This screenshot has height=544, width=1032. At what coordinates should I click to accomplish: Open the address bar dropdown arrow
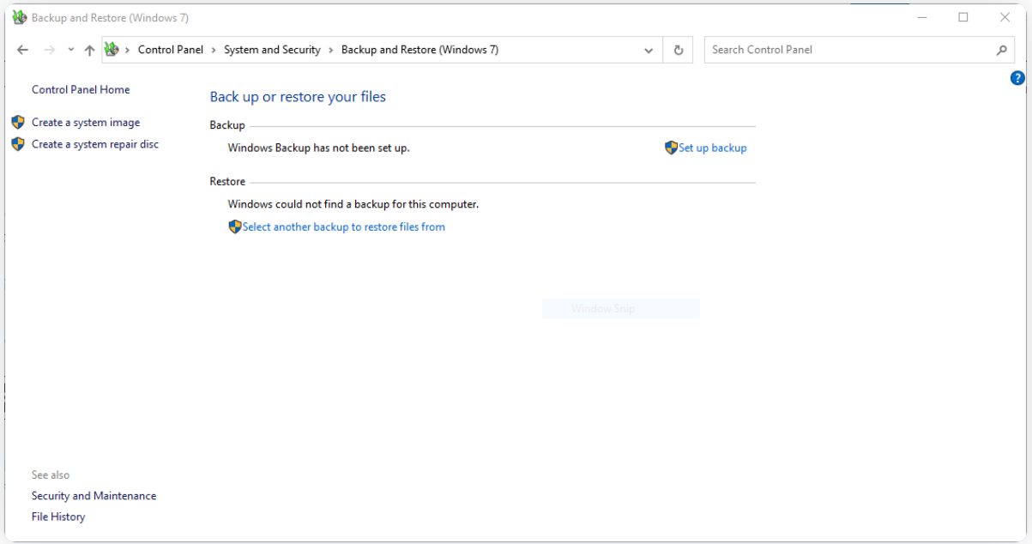point(649,50)
